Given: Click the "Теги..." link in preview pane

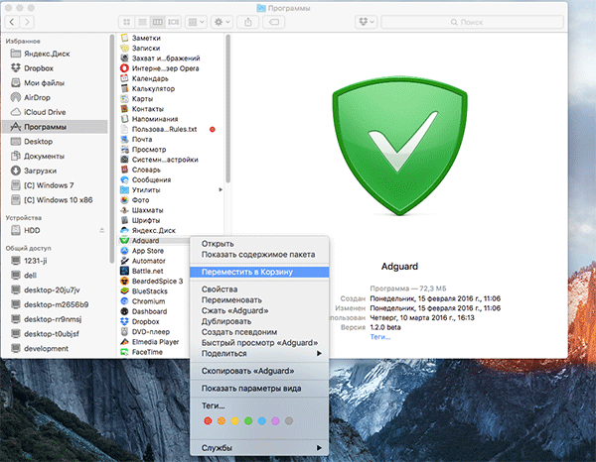Looking at the screenshot, I should coord(380,338).
